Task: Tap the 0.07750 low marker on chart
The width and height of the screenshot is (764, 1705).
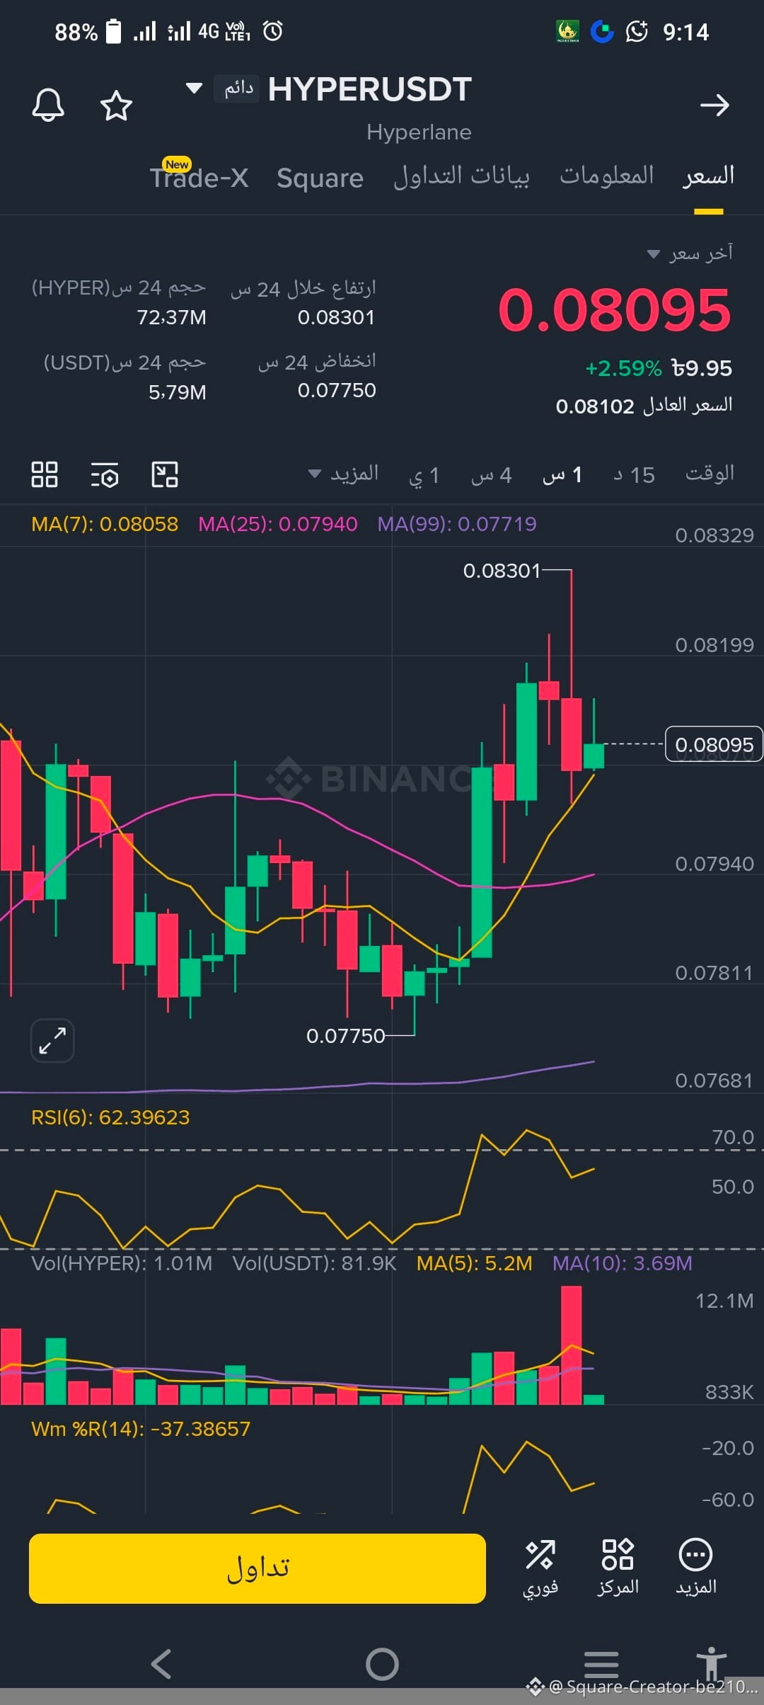Action: click(345, 1036)
